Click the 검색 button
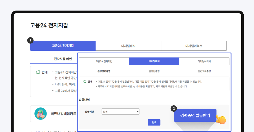The image size is (254, 132). pos(154,122)
